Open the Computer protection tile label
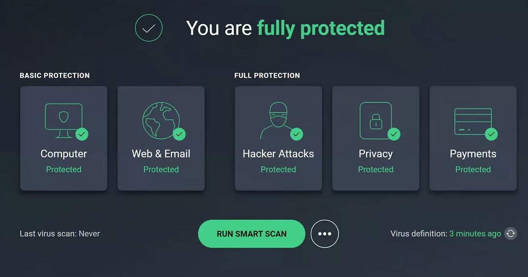 64,154
